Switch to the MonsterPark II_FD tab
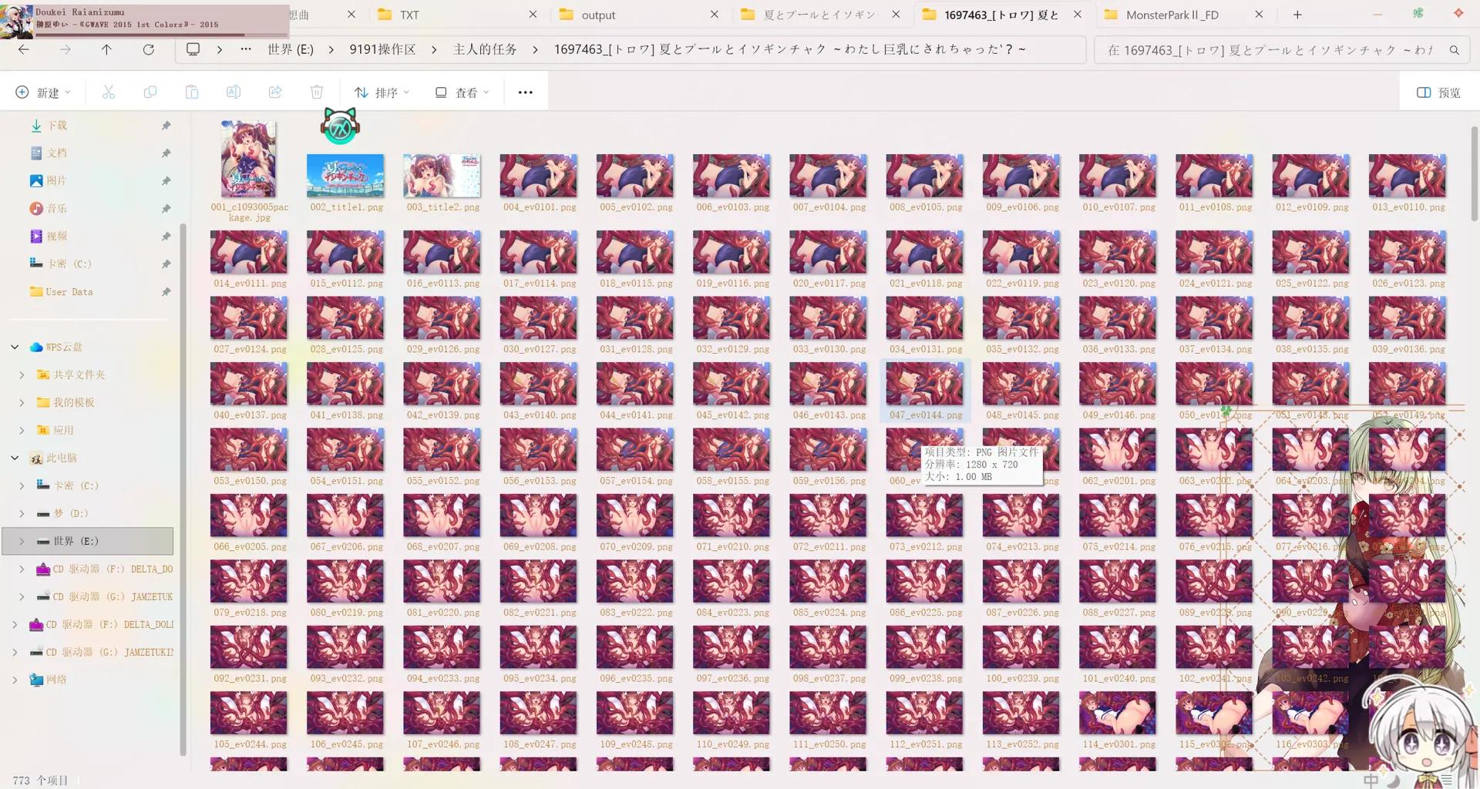The width and height of the screenshot is (1480, 789). click(x=1183, y=15)
